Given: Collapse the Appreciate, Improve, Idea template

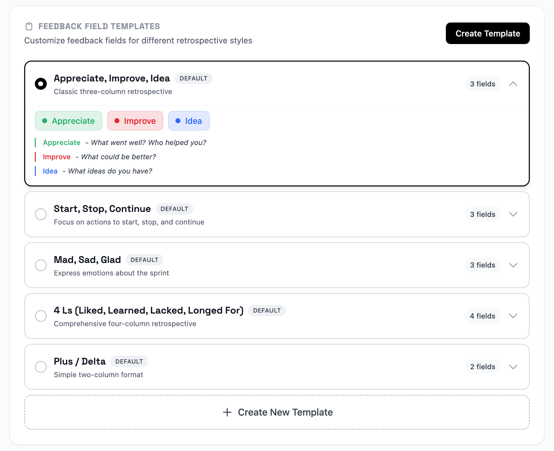Looking at the screenshot, I should [x=513, y=84].
